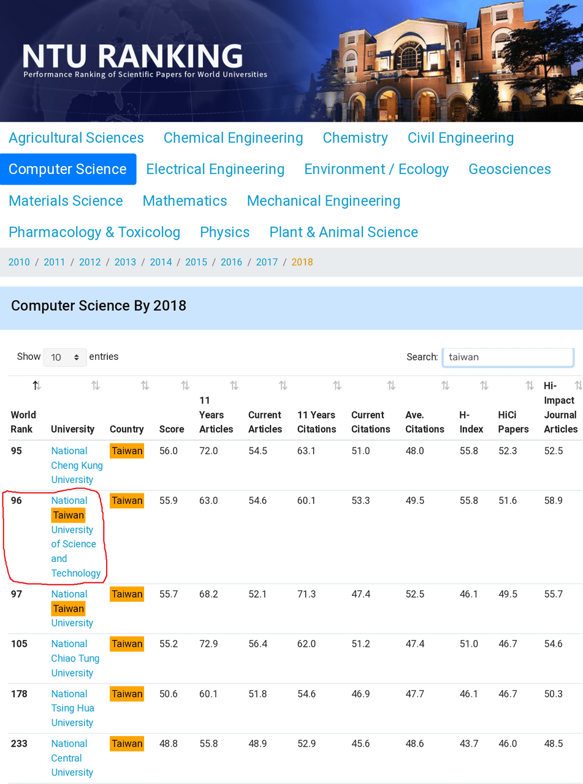Screen dimensions: 583x784
Task: View 2015 ranking year
Action: pyautogui.click(x=196, y=262)
